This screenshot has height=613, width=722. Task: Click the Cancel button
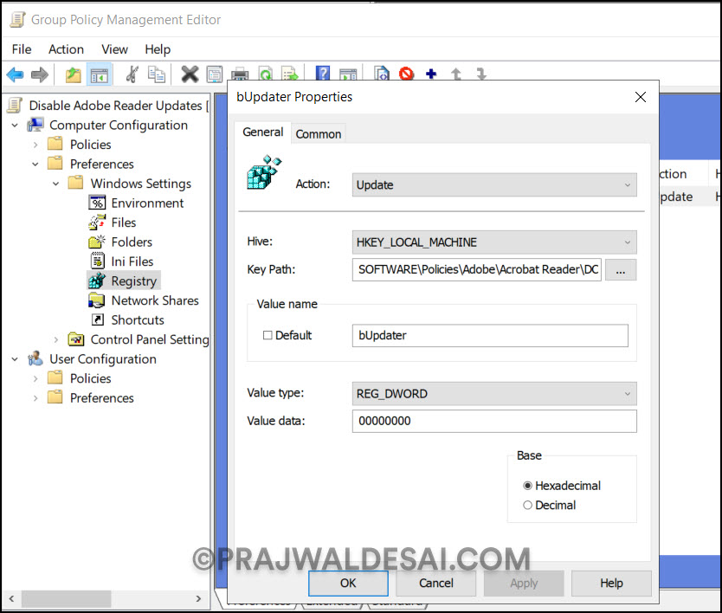tap(436, 583)
